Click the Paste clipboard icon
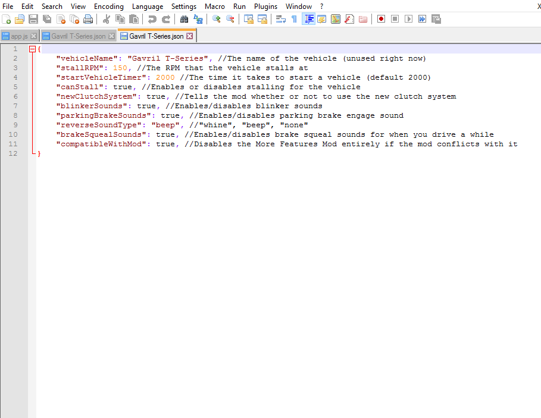 [x=133, y=19]
